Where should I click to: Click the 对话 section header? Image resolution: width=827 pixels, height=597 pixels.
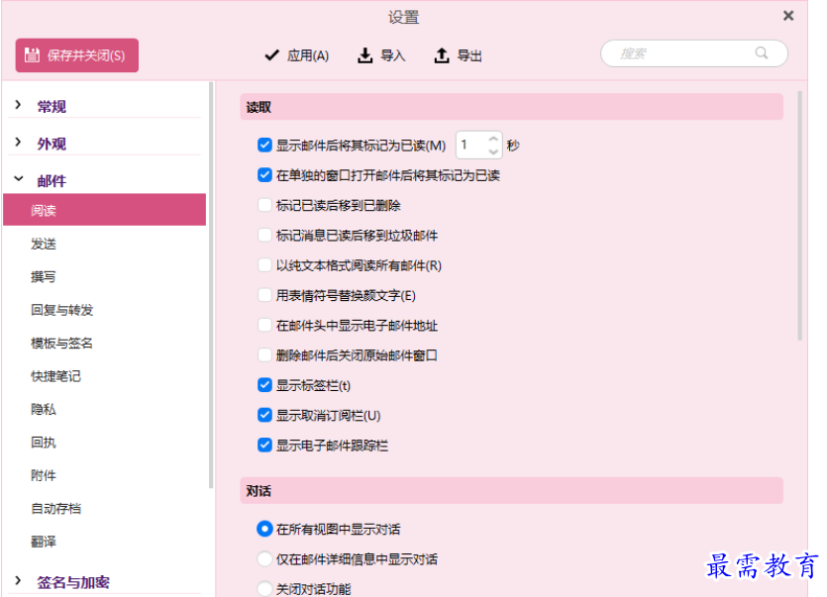[x=511, y=491]
